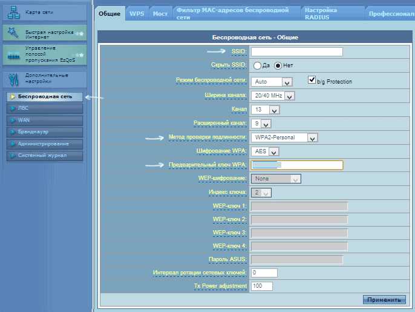Click Быстрая настройка Интернет button
The height and width of the screenshot is (312, 415).
45,33
